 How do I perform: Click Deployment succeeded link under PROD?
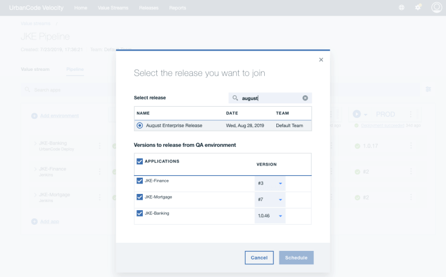point(383,125)
